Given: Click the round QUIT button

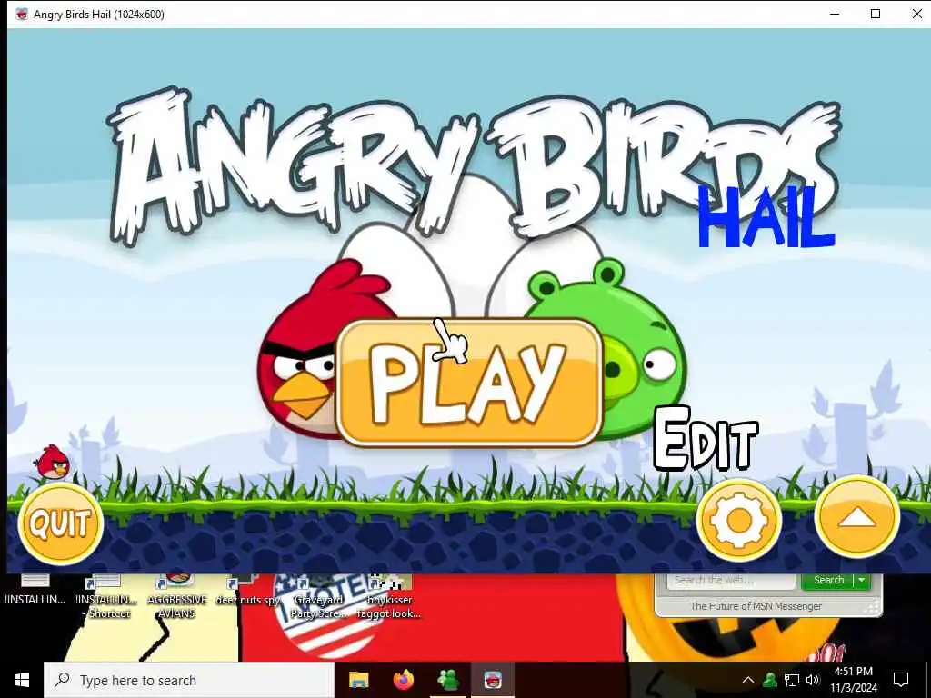Looking at the screenshot, I should (61, 523).
